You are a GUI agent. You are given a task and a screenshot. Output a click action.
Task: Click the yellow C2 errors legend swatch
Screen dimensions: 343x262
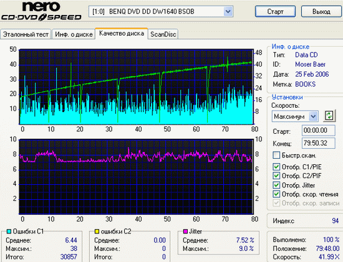[97, 232]
